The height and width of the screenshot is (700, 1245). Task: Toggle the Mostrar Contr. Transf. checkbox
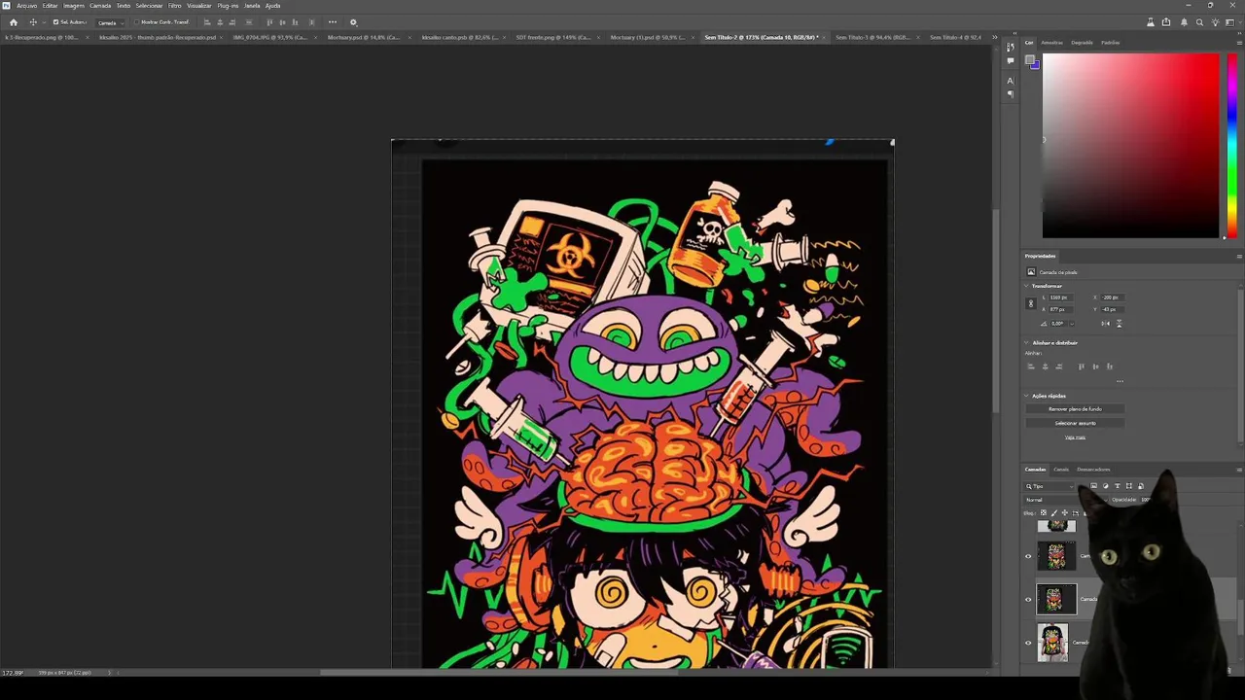[x=137, y=22]
